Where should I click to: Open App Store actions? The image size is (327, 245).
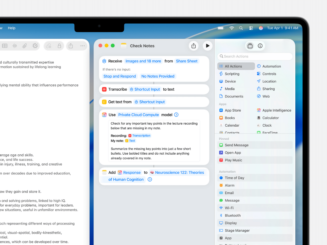(230, 110)
